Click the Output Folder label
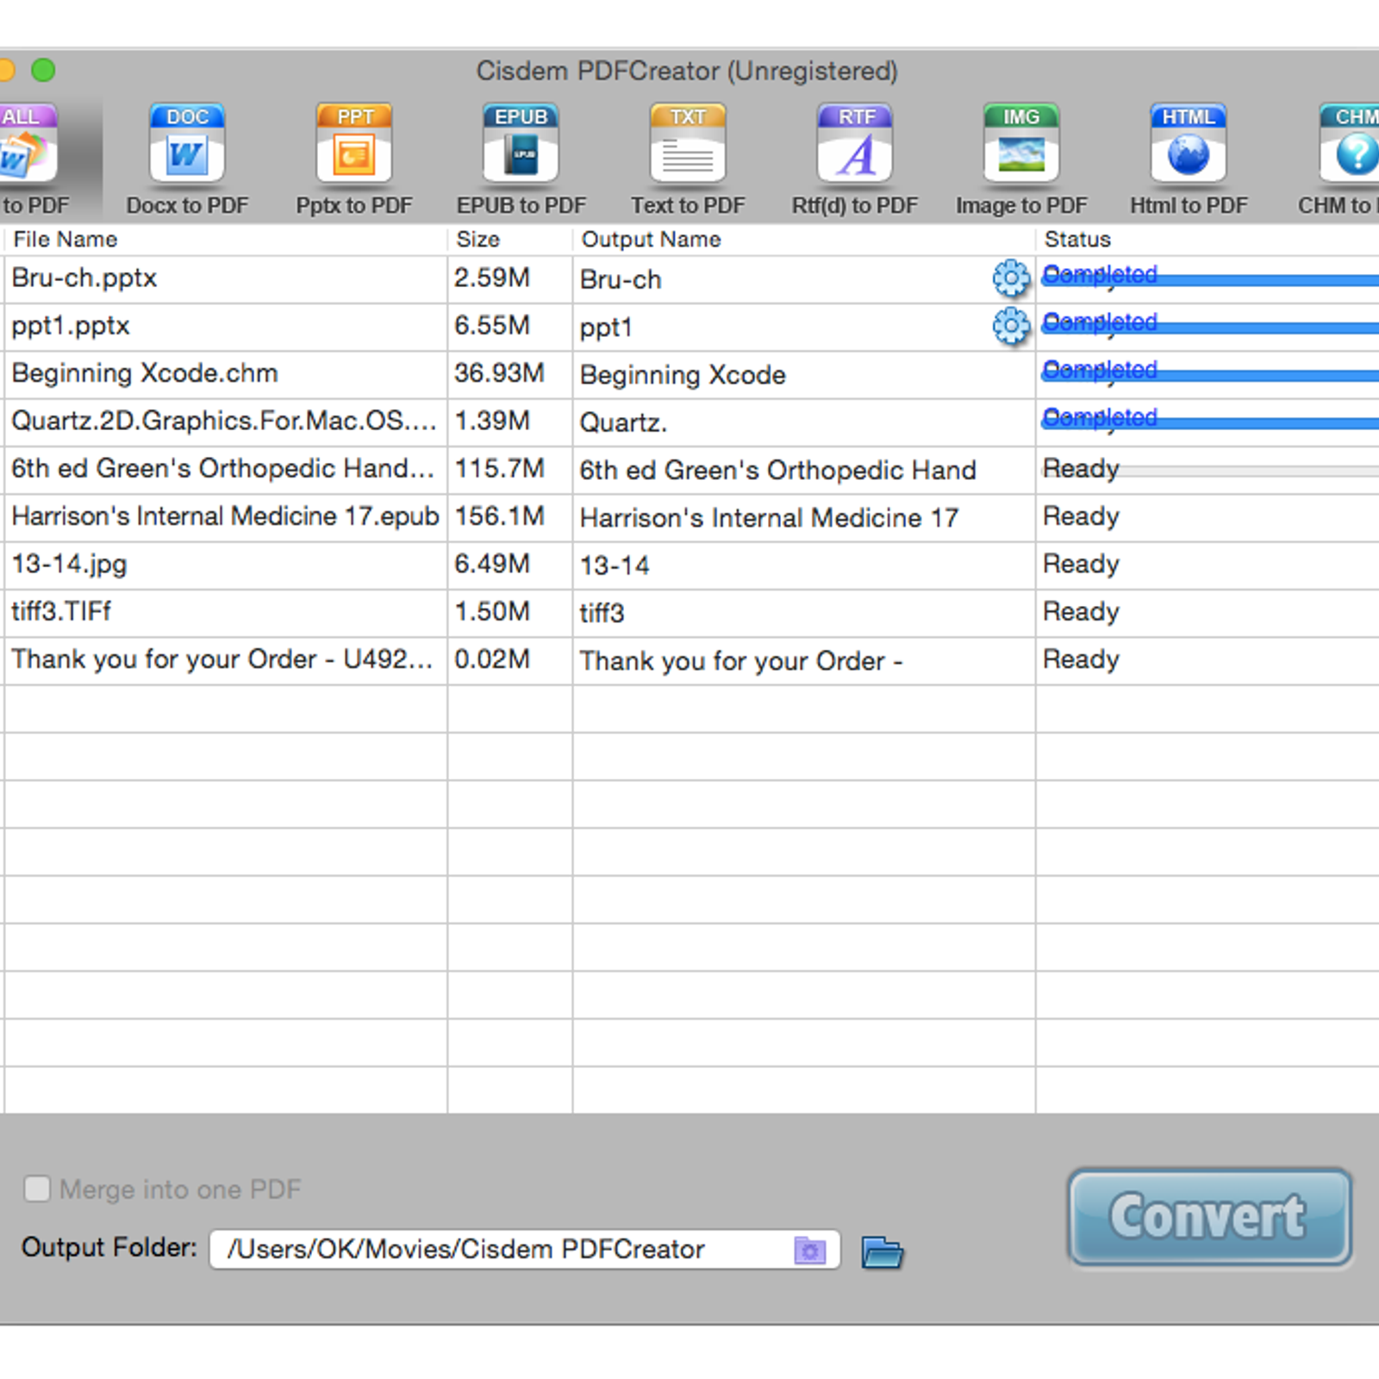1379x1379 pixels. (x=109, y=1247)
